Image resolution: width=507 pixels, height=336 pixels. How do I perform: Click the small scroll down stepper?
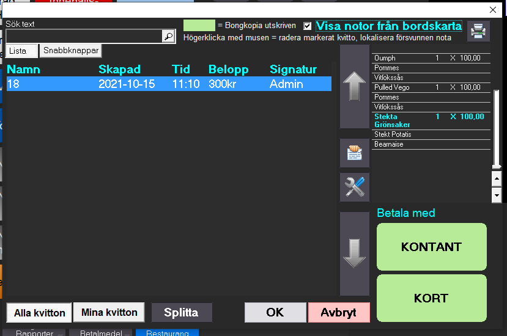tap(497, 195)
